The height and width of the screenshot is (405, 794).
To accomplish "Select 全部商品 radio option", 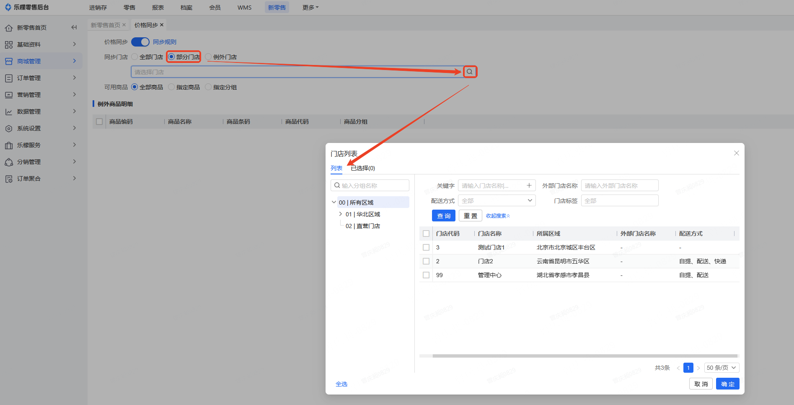I will pyautogui.click(x=147, y=87).
